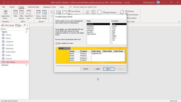Click the Report icon in the ribbon
The height and width of the screenshot is (102, 181).
point(87,12)
